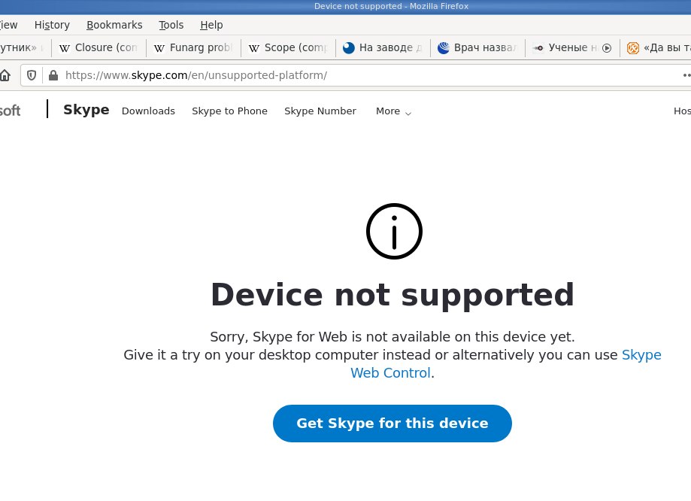Screen dimensions: 691x501
Task: Open the Tools menu
Action: (x=171, y=25)
